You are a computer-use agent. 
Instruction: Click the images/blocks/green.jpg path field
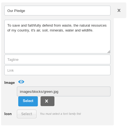coord(64,91)
